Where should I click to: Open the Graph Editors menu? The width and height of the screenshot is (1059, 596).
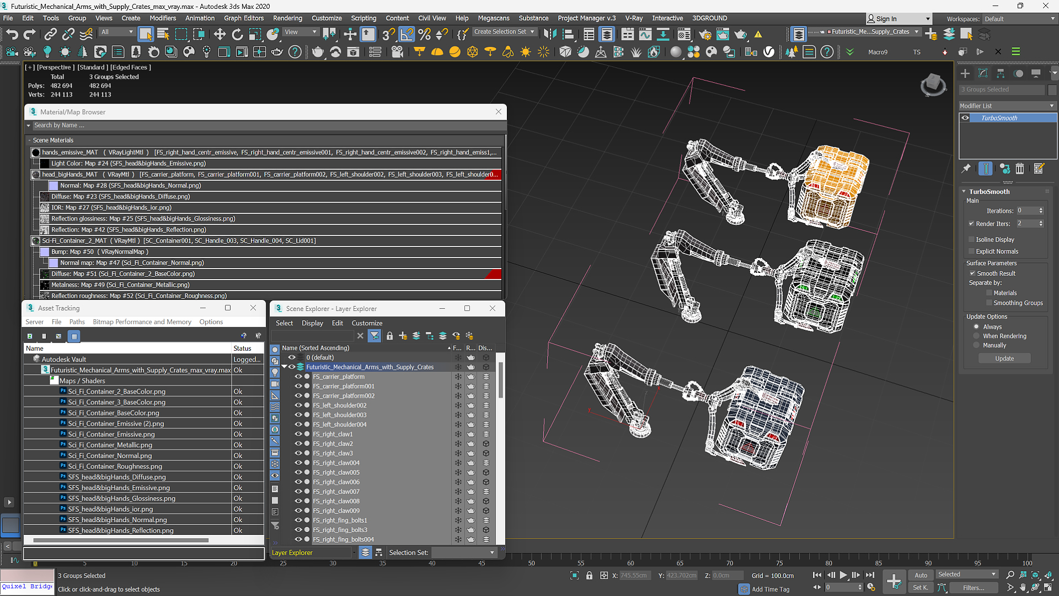coord(244,18)
